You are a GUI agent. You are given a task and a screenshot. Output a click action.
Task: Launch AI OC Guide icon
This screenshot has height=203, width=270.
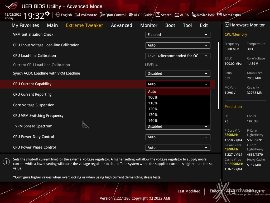click(131, 15)
